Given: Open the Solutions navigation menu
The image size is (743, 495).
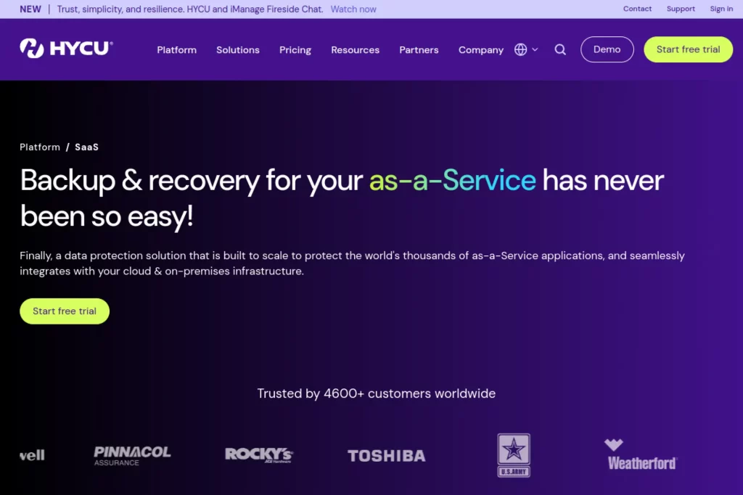Looking at the screenshot, I should point(237,50).
